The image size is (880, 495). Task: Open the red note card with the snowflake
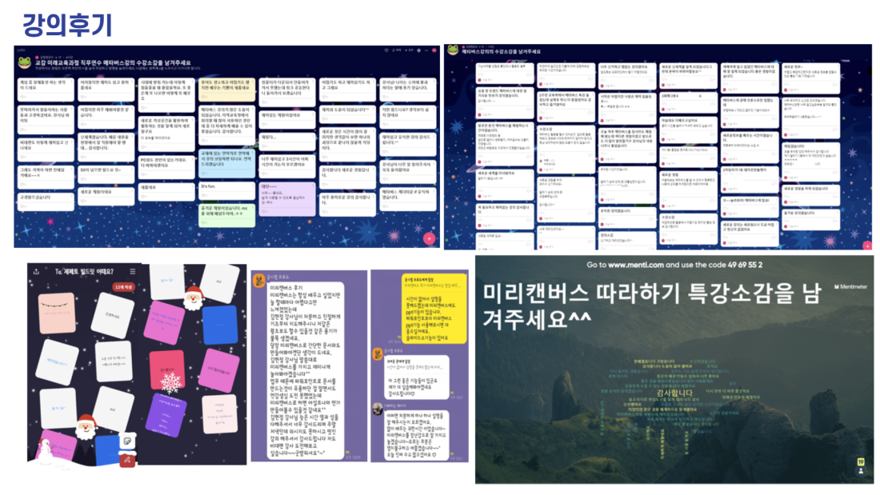point(166,372)
